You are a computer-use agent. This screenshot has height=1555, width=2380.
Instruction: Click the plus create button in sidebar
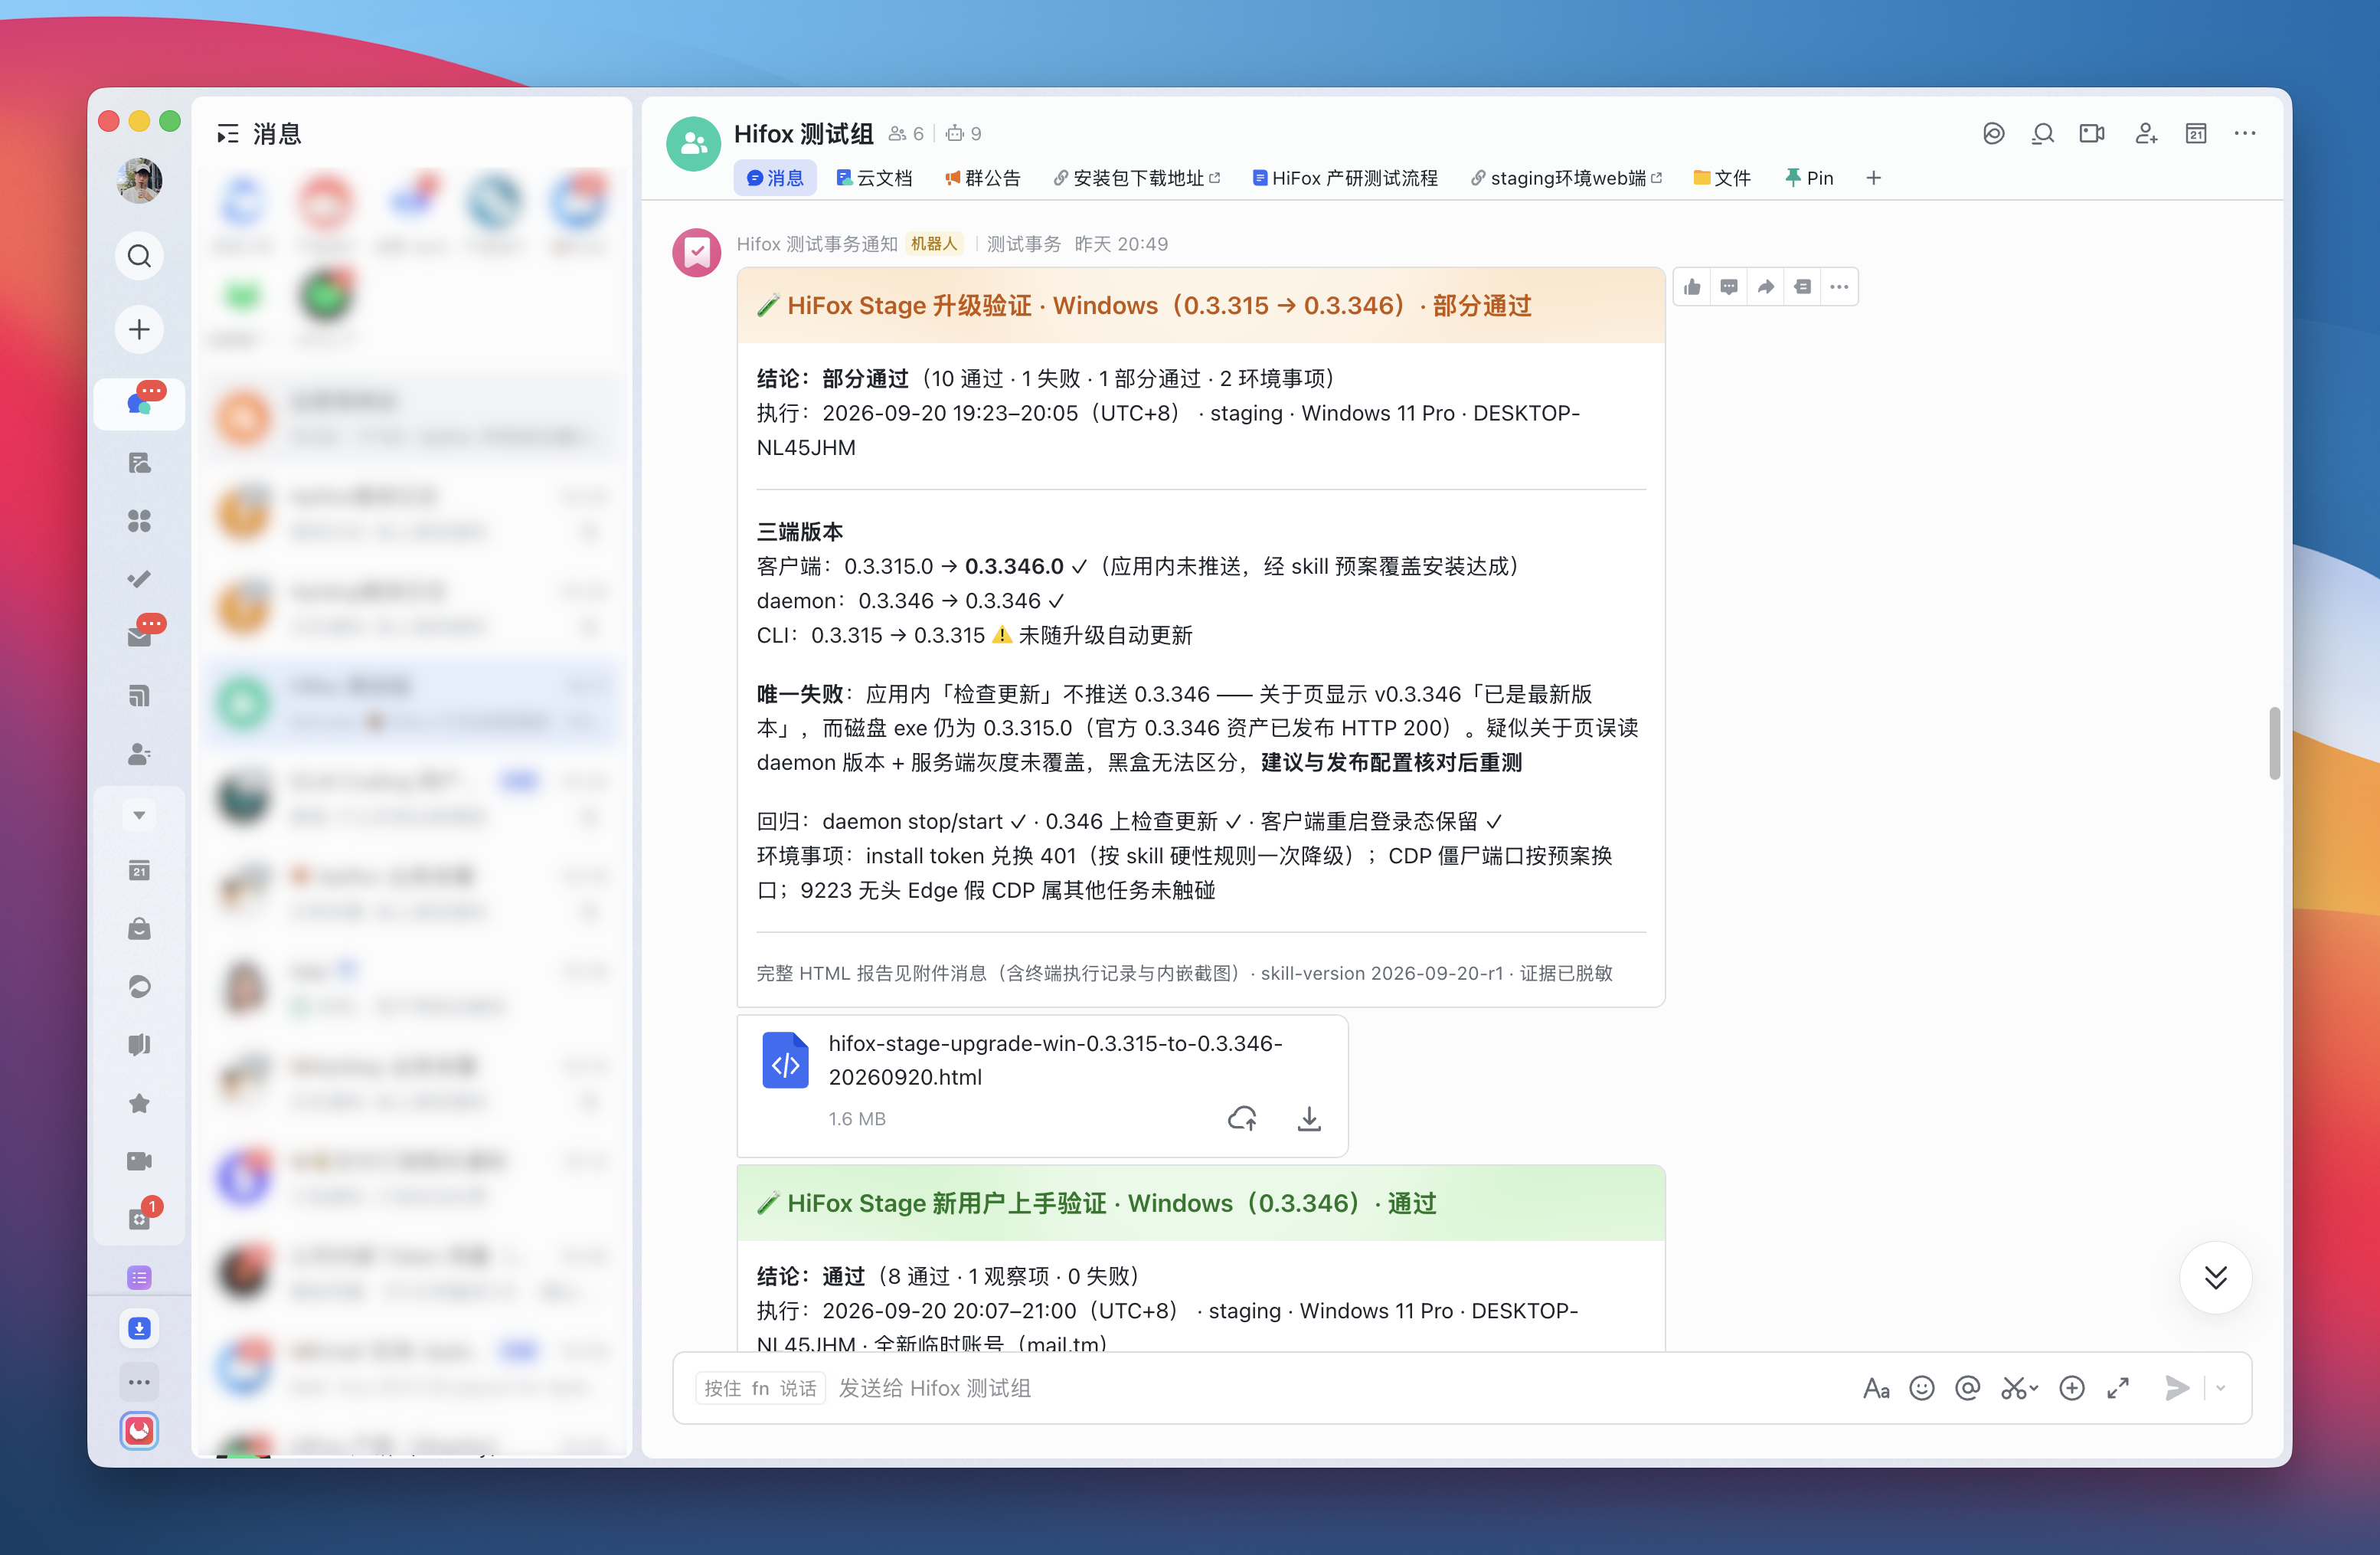click(x=139, y=329)
